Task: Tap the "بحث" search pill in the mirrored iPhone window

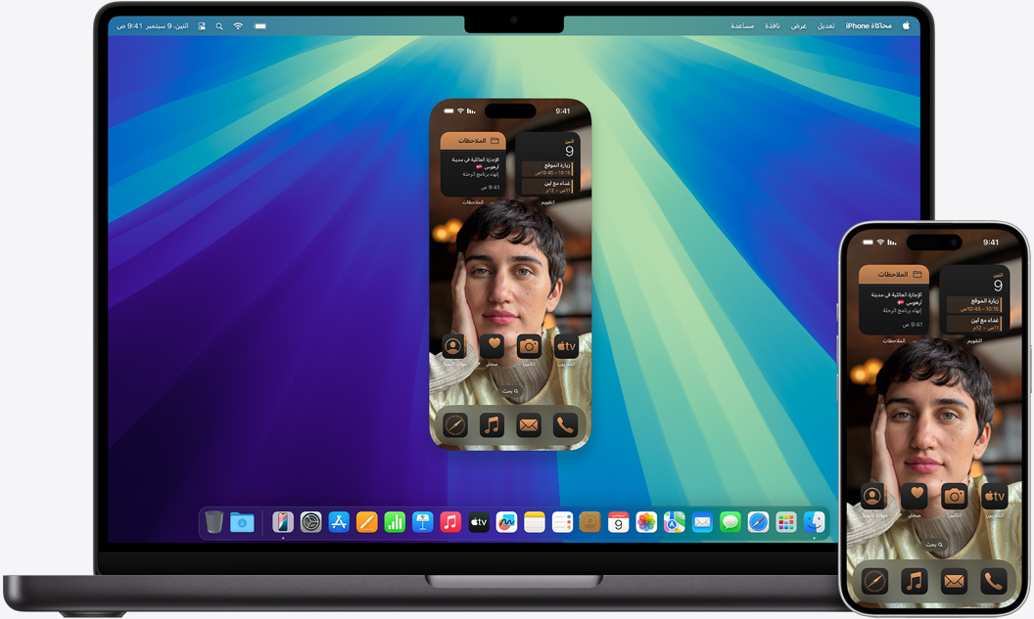Action: click(x=509, y=390)
